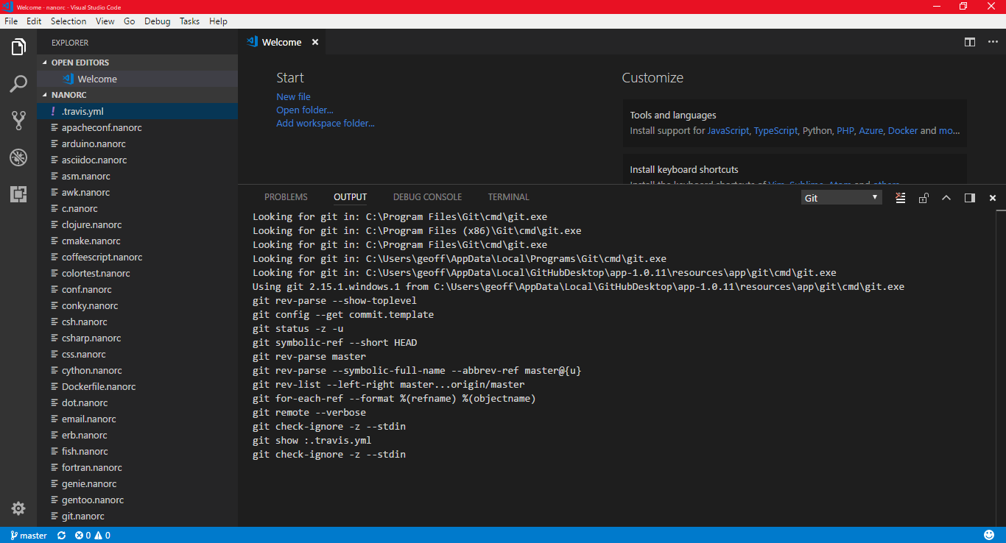Open the Git output channel dropdown
Viewport: 1006px width, 543px height.
[x=842, y=198]
